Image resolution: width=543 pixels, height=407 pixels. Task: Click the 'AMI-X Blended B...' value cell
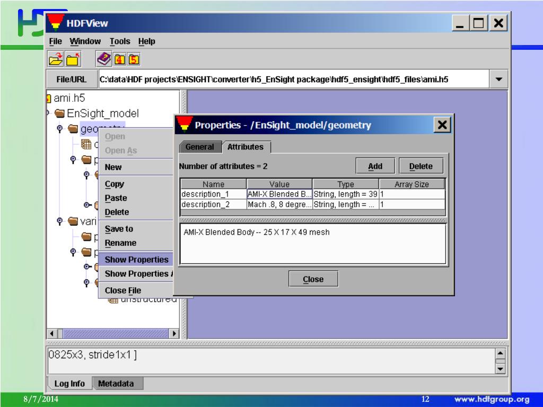click(x=279, y=194)
